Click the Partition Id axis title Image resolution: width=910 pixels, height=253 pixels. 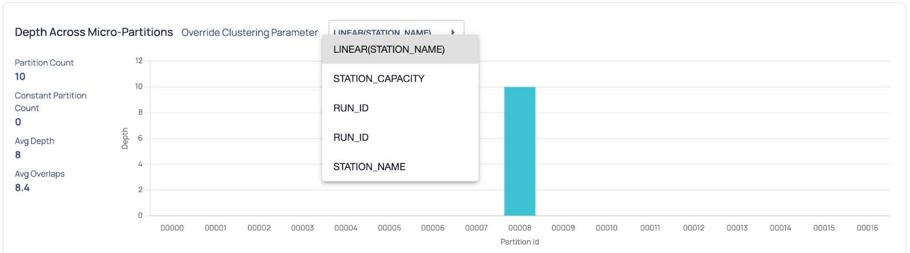point(519,242)
